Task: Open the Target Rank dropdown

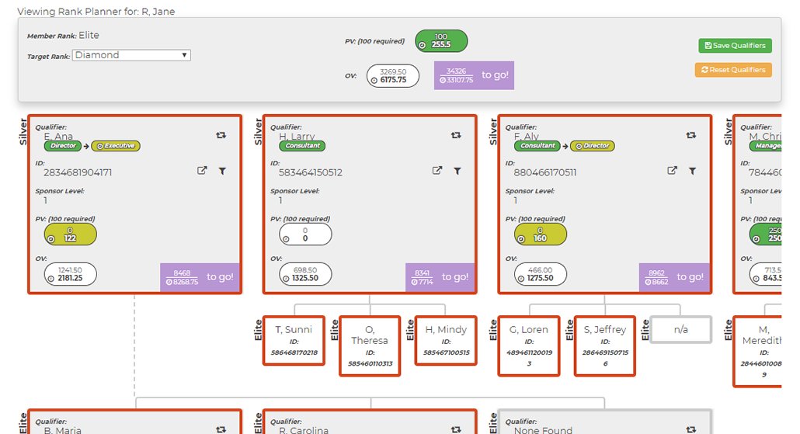Action: pos(131,55)
